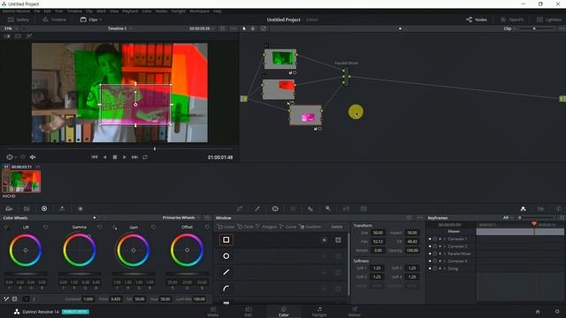Open the Nodes menu
Image resolution: width=566 pixels, height=318 pixels.
161,11
